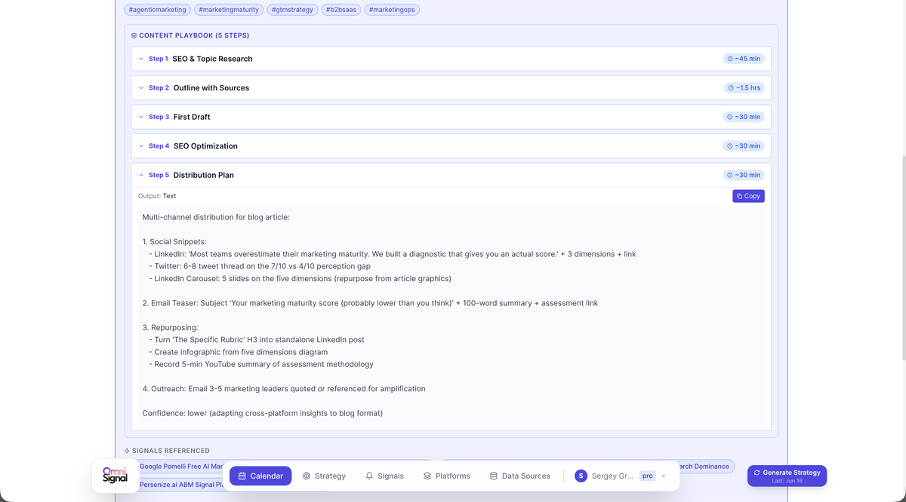Click the Confidence: lower line
The height and width of the screenshot is (502, 906).
tap(263, 413)
